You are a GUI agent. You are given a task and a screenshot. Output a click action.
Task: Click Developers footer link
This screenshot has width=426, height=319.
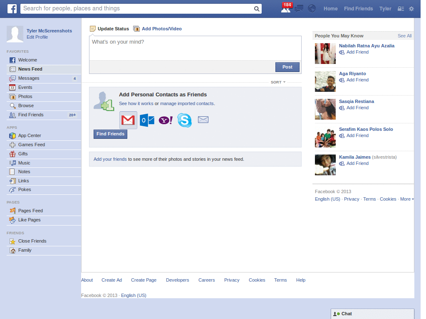177,280
